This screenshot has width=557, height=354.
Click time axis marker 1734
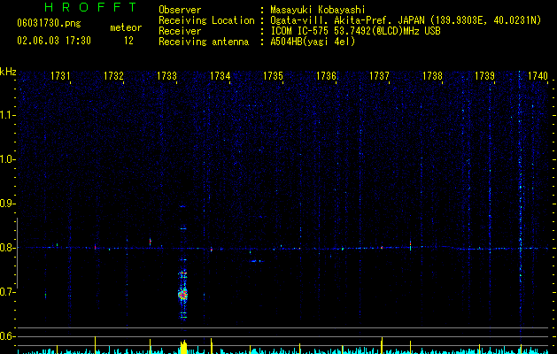pyautogui.click(x=220, y=76)
